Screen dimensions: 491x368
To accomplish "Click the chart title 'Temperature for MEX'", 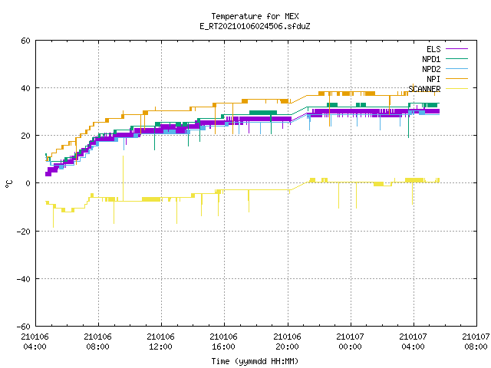I will 255,16.
